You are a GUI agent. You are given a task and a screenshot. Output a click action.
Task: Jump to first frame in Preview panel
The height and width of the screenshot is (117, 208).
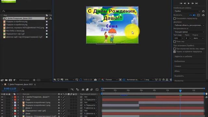point(181,3)
